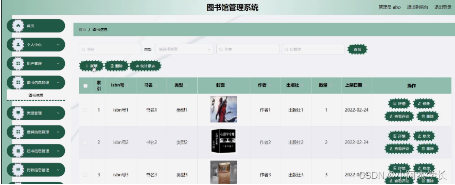The width and height of the screenshot is (455, 185).
Task: Click the 作者 search input field
Action: pyautogui.click(x=248, y=49)
